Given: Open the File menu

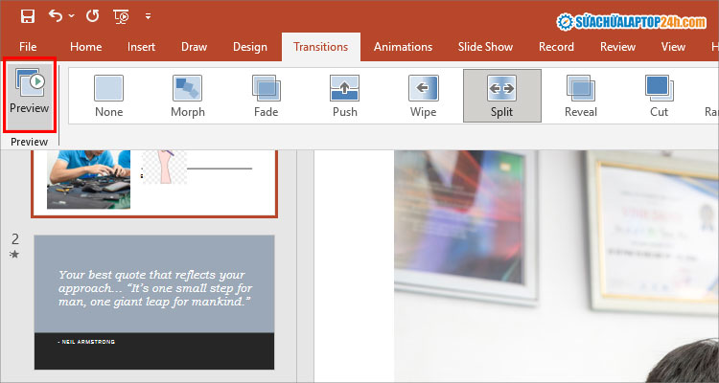Looking at the screenshot, I should pyautogui.click(x=28, y=46).
